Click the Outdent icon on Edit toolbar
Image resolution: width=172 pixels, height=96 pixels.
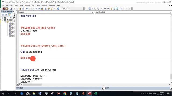point(108,9)
